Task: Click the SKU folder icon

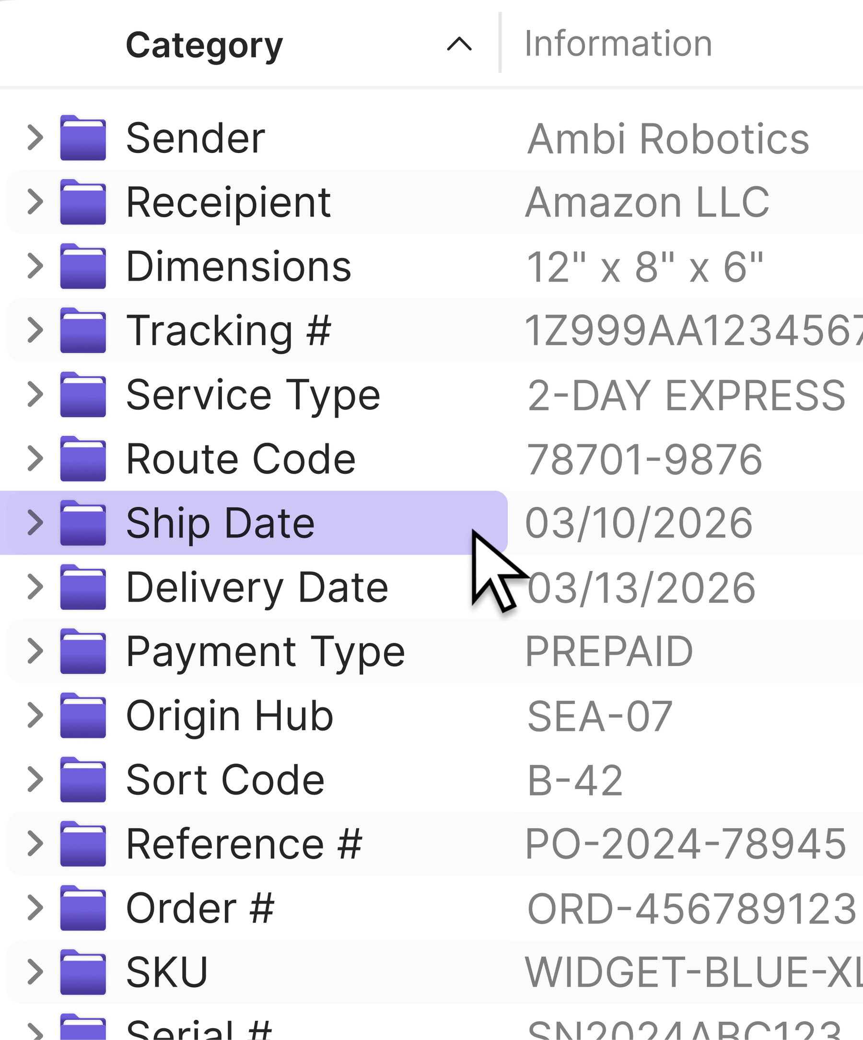Action: [x=82, y=972]
